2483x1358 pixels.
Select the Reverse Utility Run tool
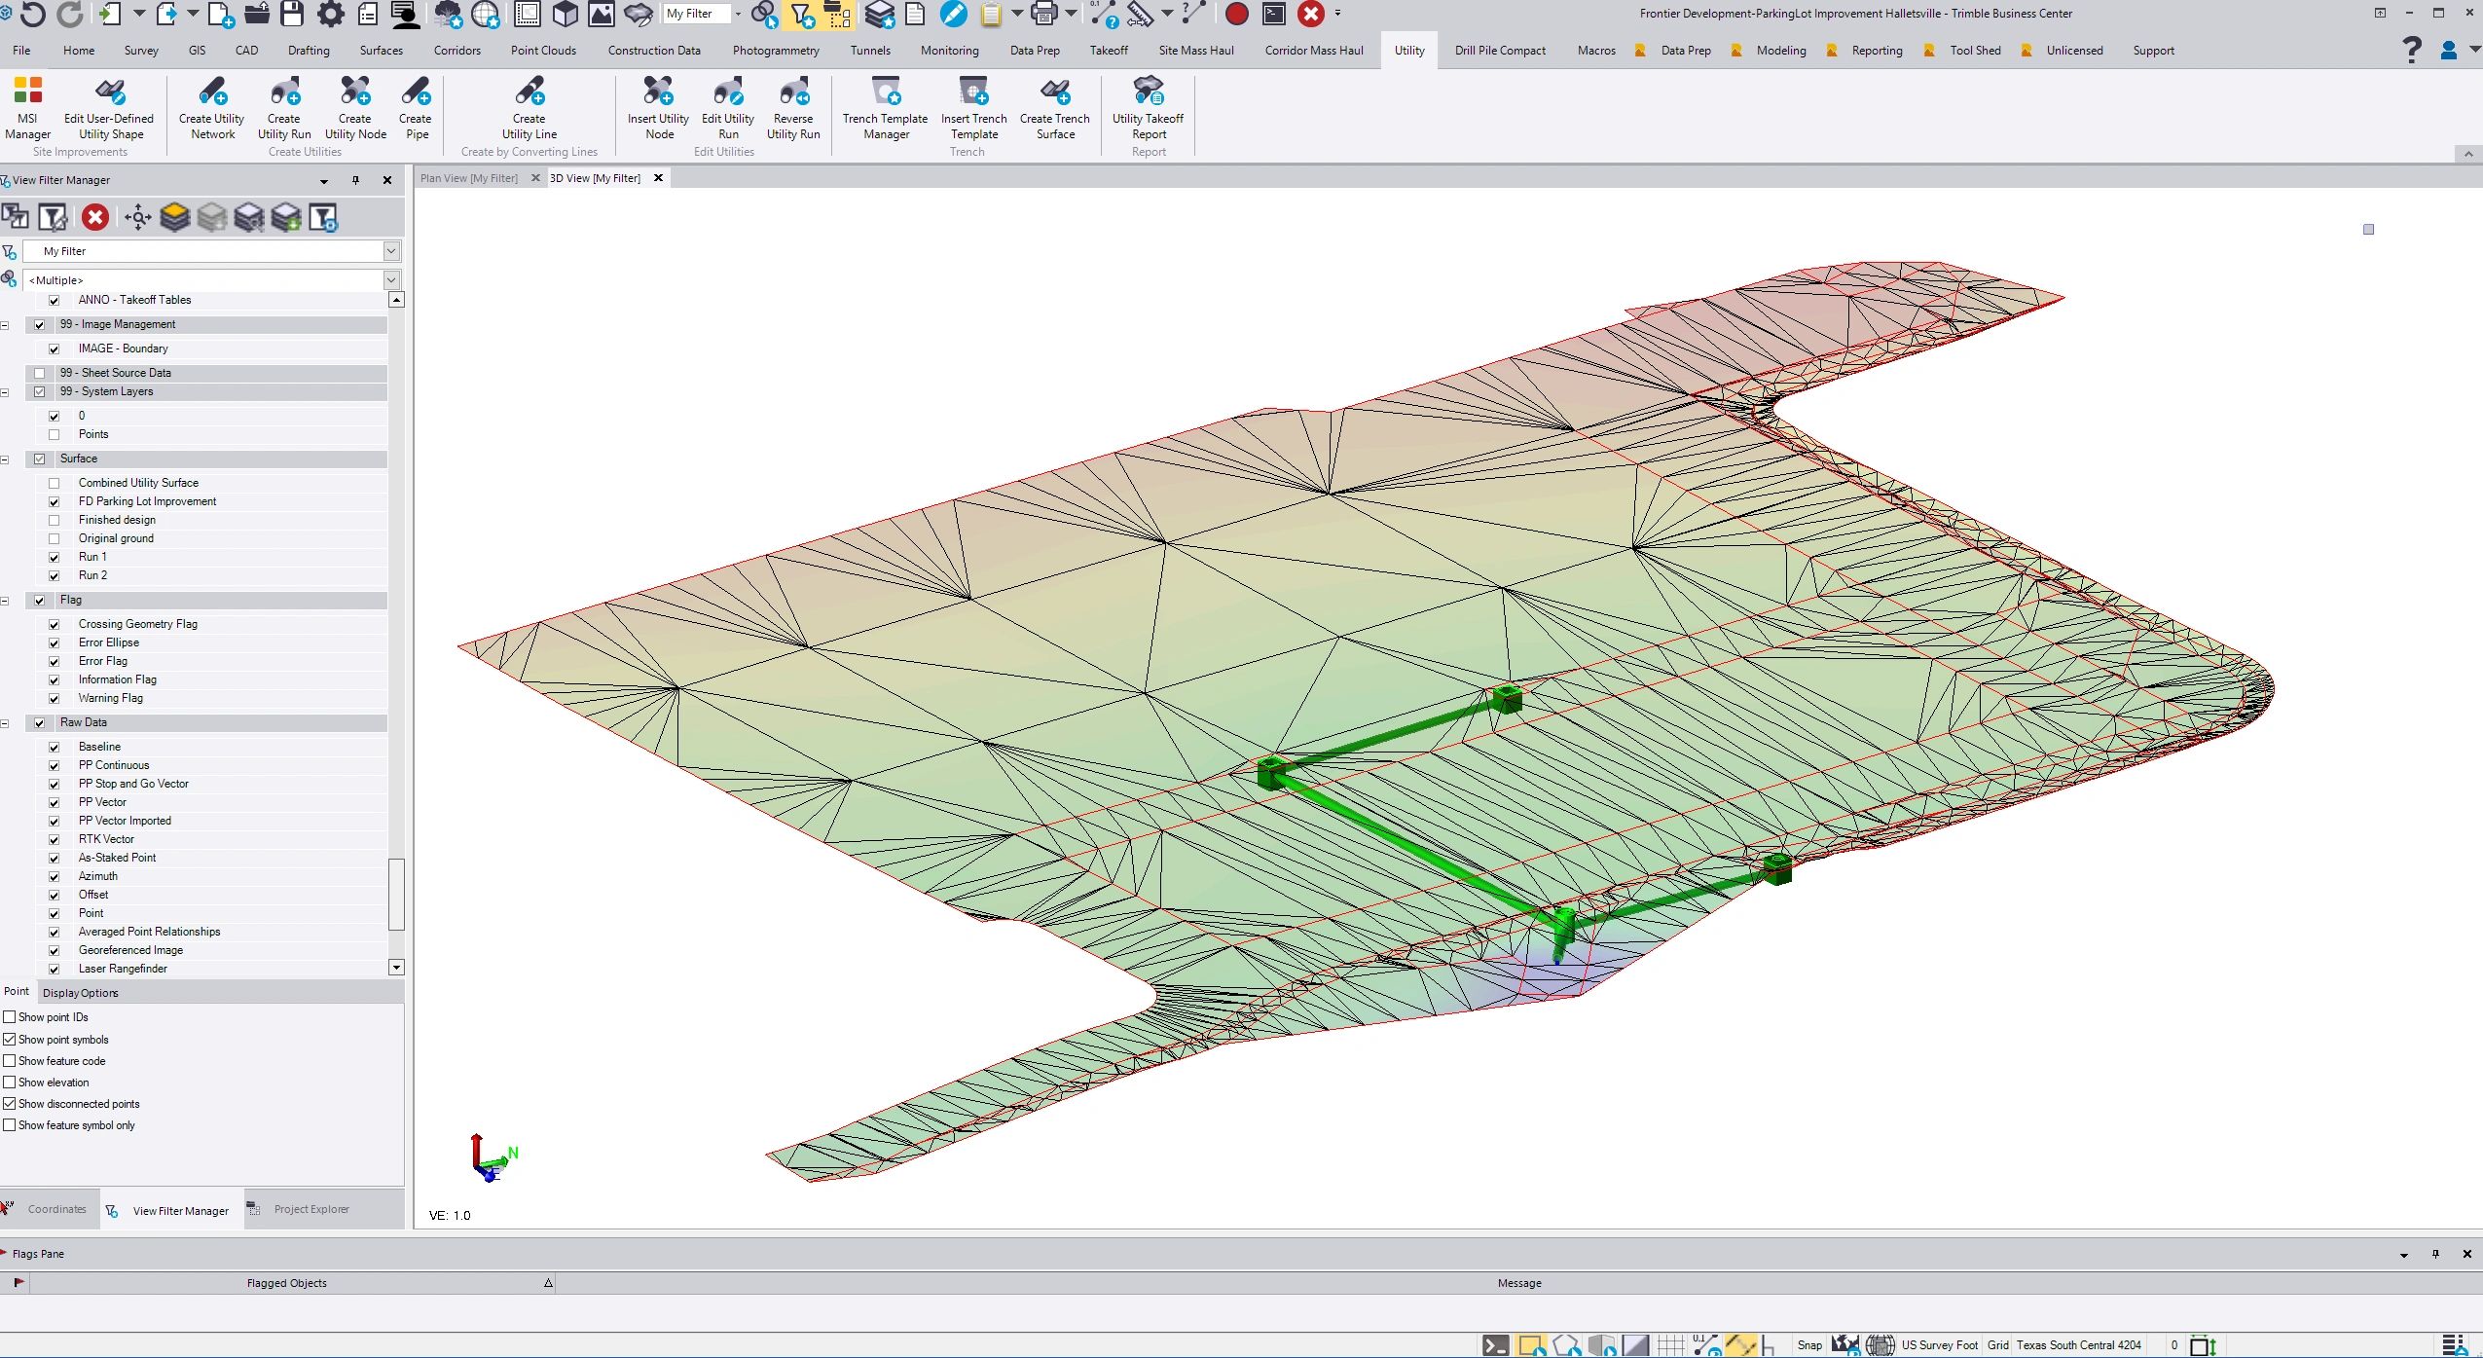tap(794, 107)
